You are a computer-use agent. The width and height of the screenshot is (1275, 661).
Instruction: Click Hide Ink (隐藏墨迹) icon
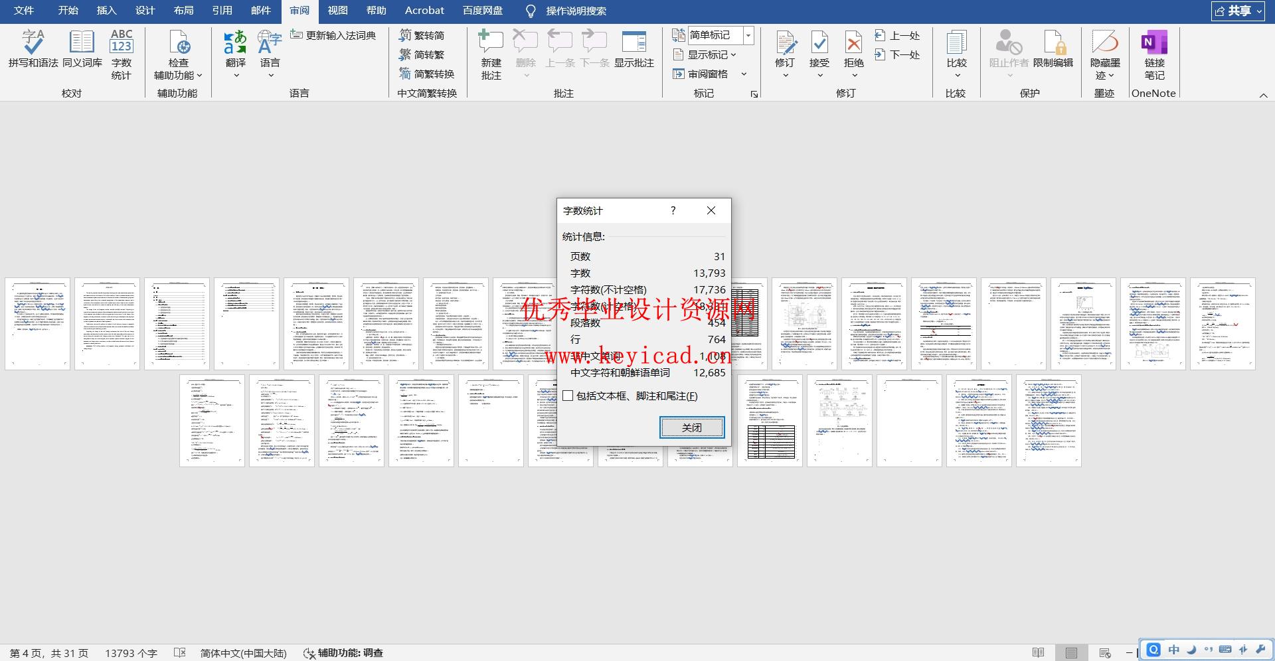[1105, 43]
